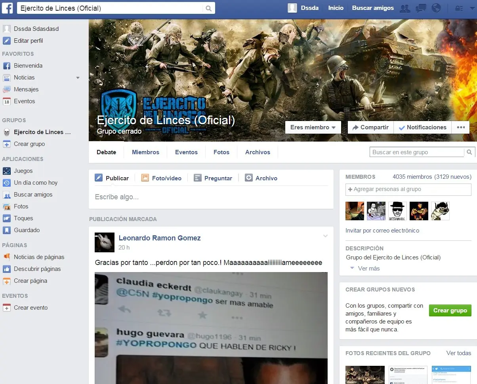Click the Facebook logo icon
This screenshot has height=384, width=477.
pyautogui.click(x=8, y=8)
